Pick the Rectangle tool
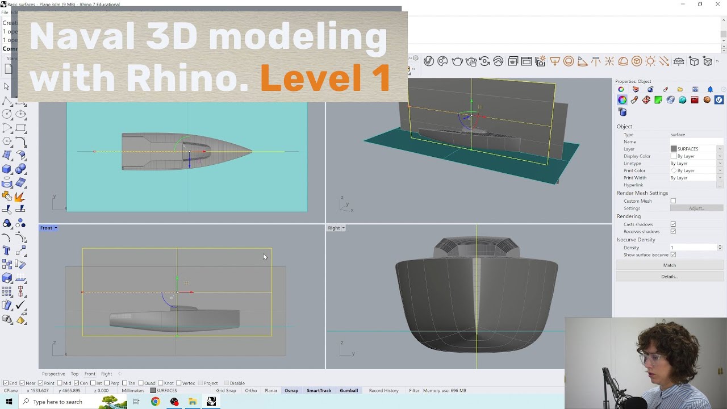The height and width of the screenshot is (409, 727). click(20, 128)
